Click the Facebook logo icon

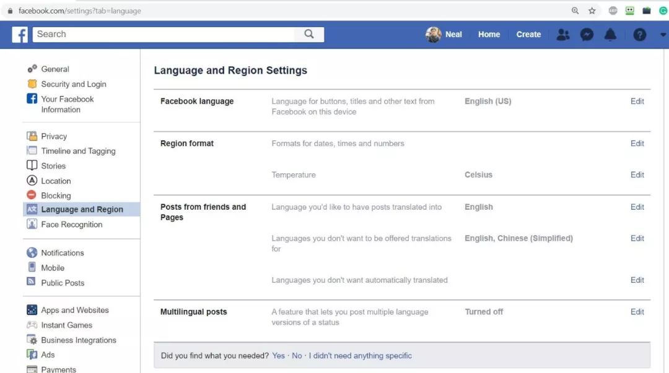pos(20,35)
